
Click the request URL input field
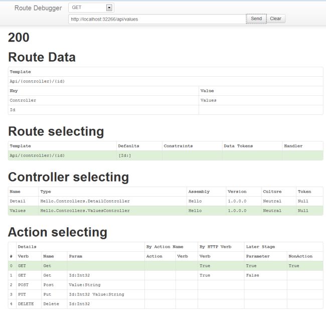click(157, 19)
